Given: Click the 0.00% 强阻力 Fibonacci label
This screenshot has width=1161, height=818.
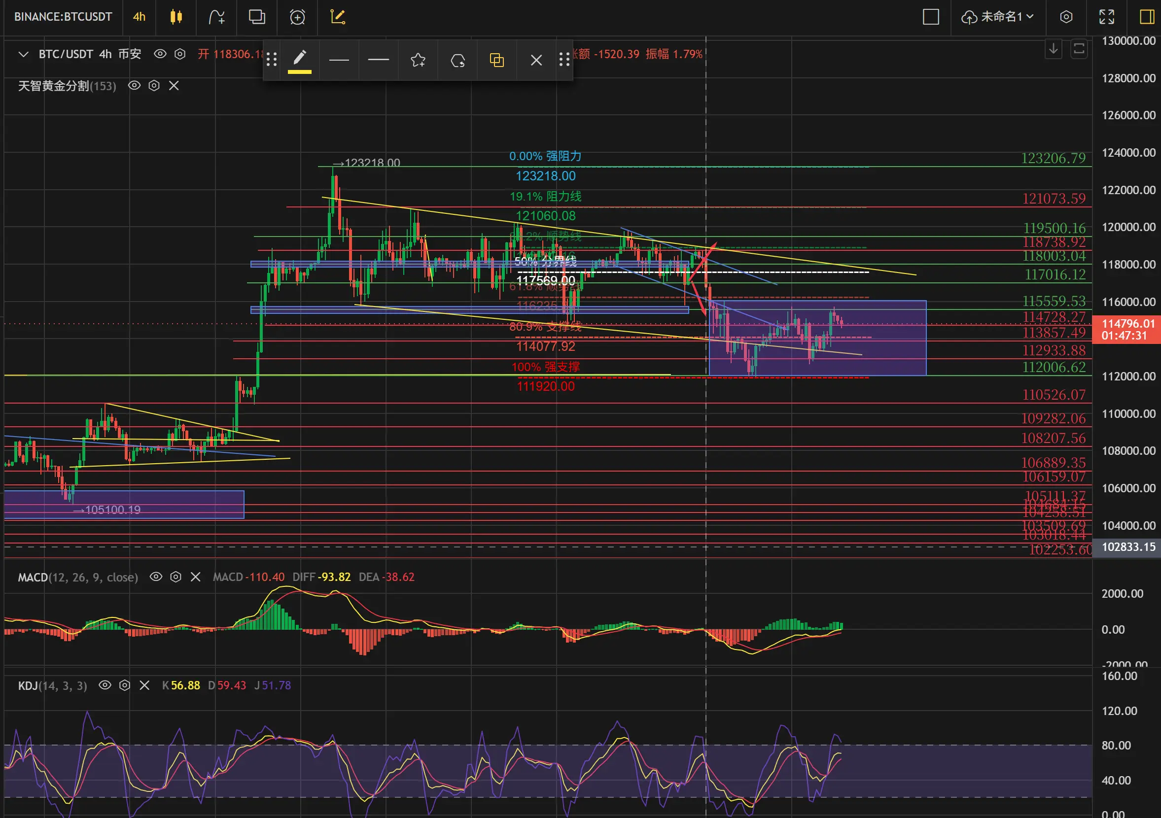Looking at the screenshot, I should click(545, 156).
